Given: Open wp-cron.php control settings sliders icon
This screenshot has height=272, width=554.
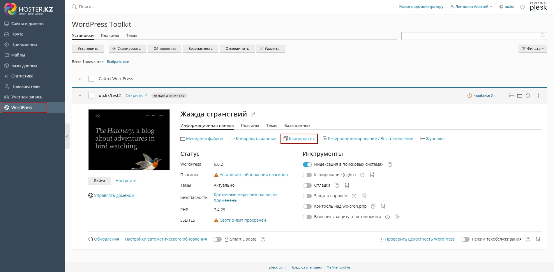Looking at the screenshot, I should [x=383, y=206].
